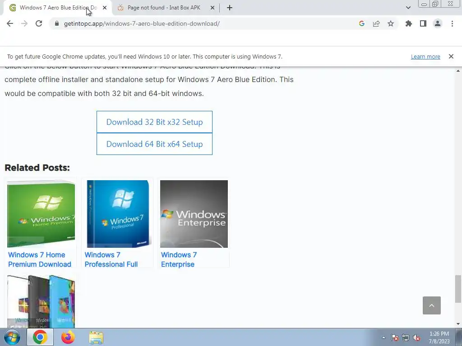Reload the current page

pos(39,23)
